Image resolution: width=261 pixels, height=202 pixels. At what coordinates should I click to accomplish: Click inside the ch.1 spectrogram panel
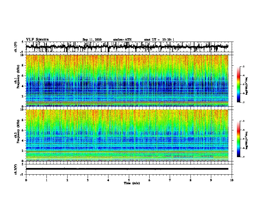pos(127,81)
